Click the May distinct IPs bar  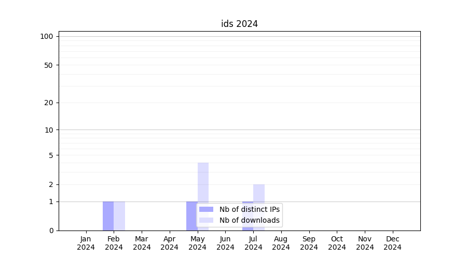pyautogui.click(x=191, y=212)
